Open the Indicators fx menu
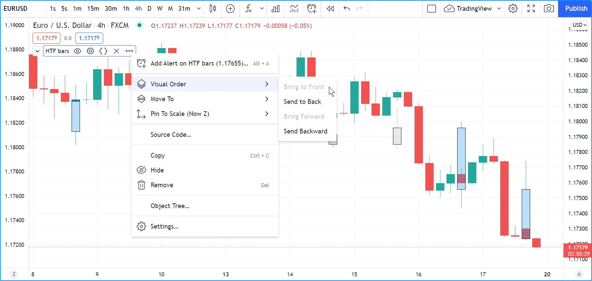Screen dimensions: 592x281 249,9
